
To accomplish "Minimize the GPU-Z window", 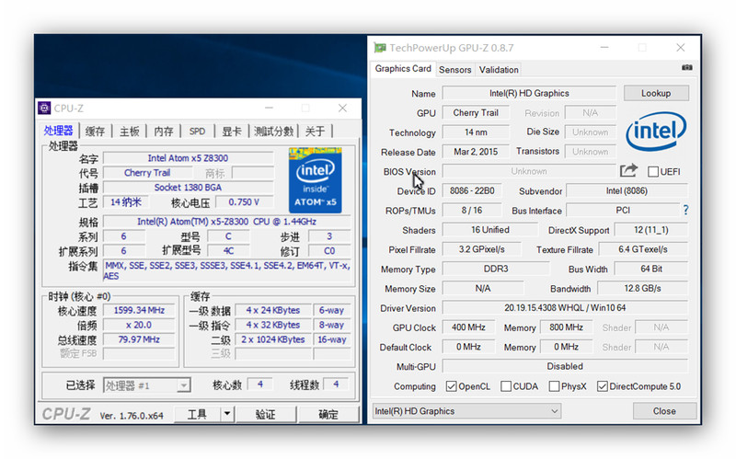I will pyautogui.click(x=604, y=48).
